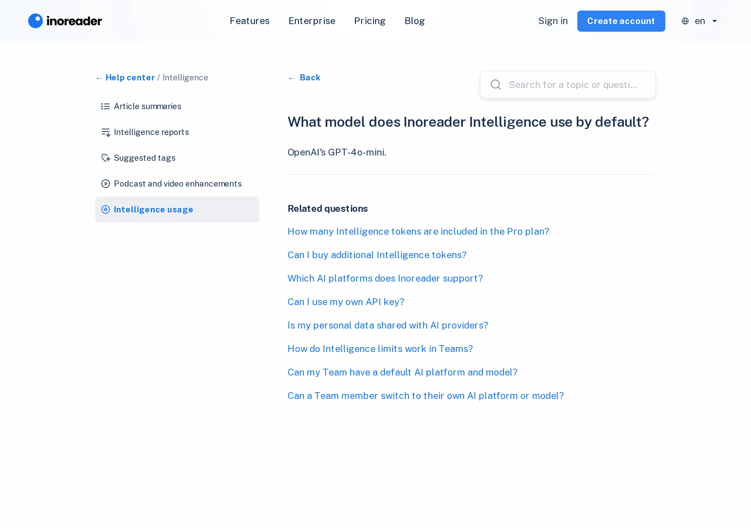Click the Back link
Screen dimensions: 751x528
(x=310, y=77)
